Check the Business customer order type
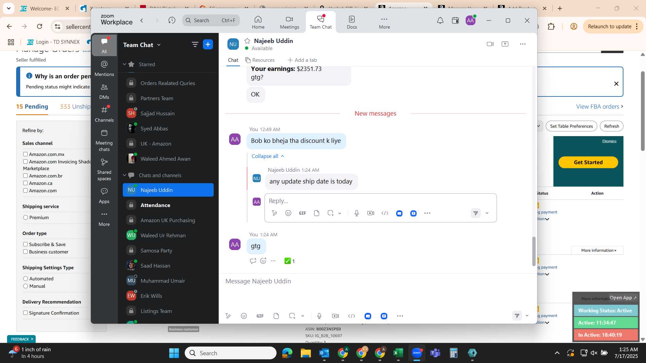 tap(25, 252)
